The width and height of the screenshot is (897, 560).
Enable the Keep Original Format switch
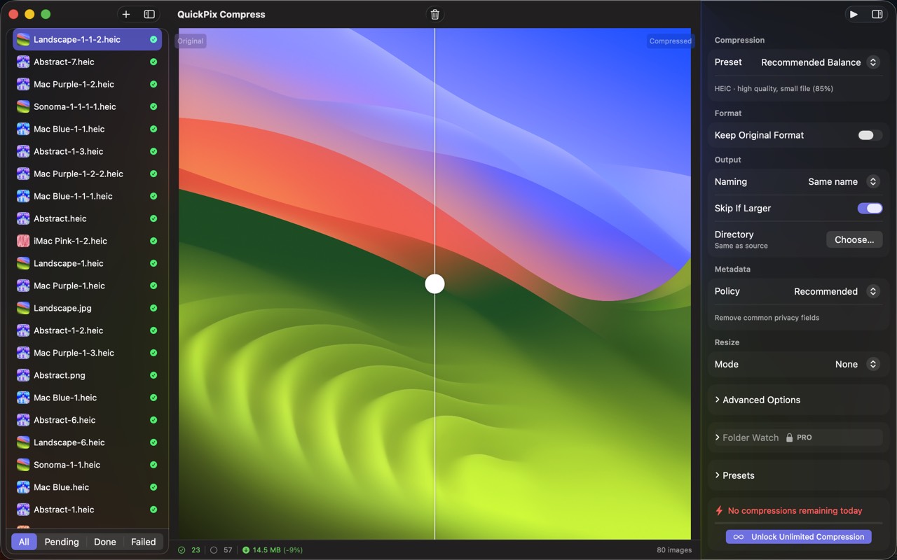tap(870, 135)
